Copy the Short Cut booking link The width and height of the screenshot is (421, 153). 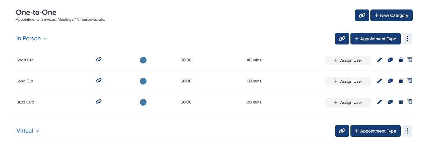(x=99, y=59)
